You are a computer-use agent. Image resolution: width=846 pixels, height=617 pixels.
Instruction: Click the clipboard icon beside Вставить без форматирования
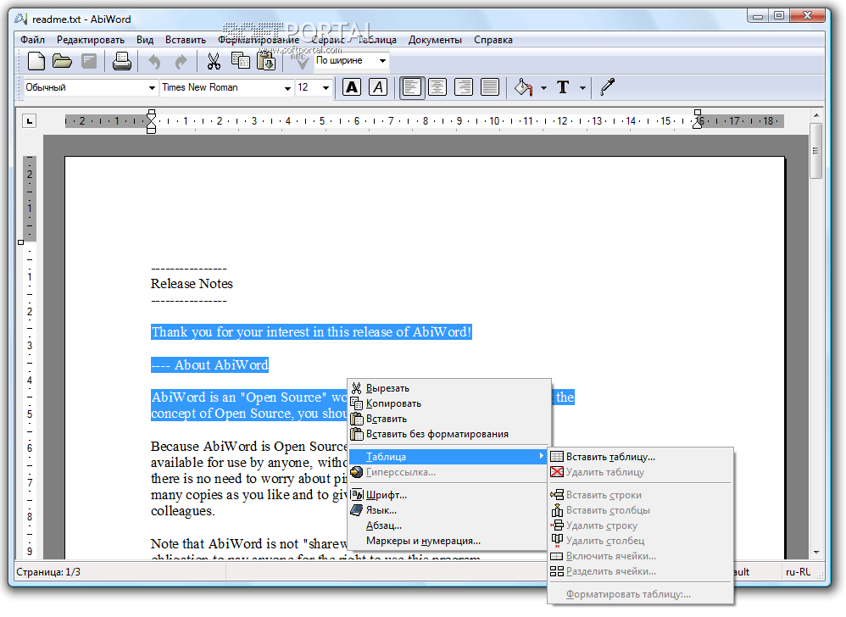click(x=357, y=434)
